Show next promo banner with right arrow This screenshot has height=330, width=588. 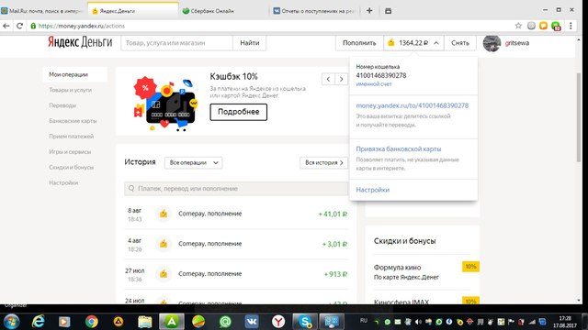tap(341, 79)
